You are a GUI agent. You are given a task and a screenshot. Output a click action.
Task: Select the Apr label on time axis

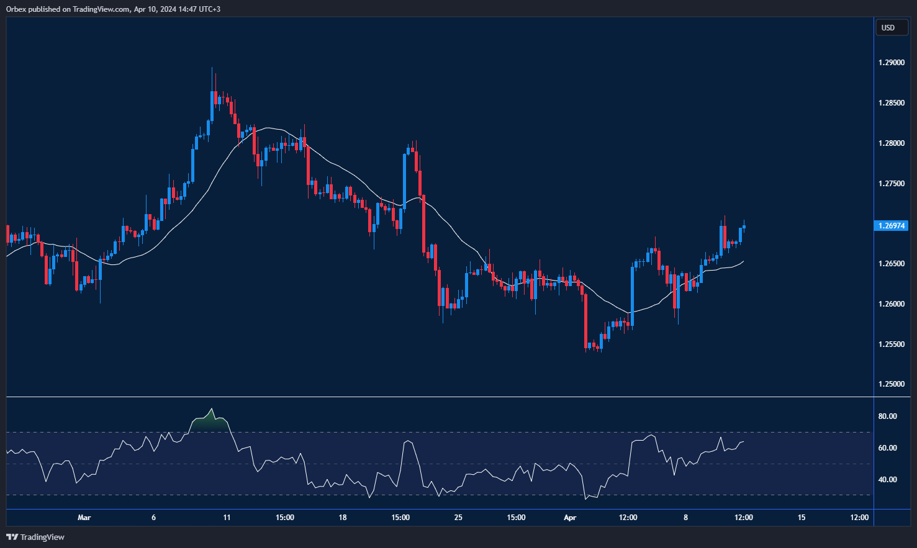click(569, 518)
